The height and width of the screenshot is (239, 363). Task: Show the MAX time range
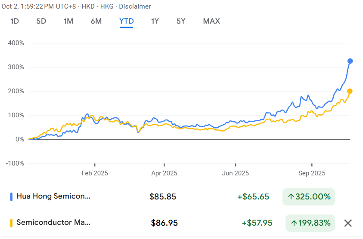211,21
